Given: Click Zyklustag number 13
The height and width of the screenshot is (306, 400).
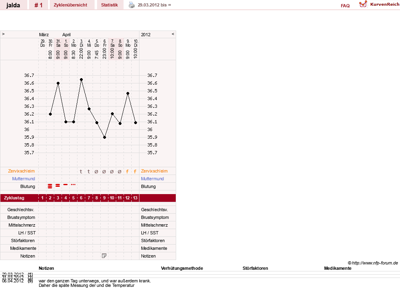Looking at the screenshot, I should [x=135, y=198].
